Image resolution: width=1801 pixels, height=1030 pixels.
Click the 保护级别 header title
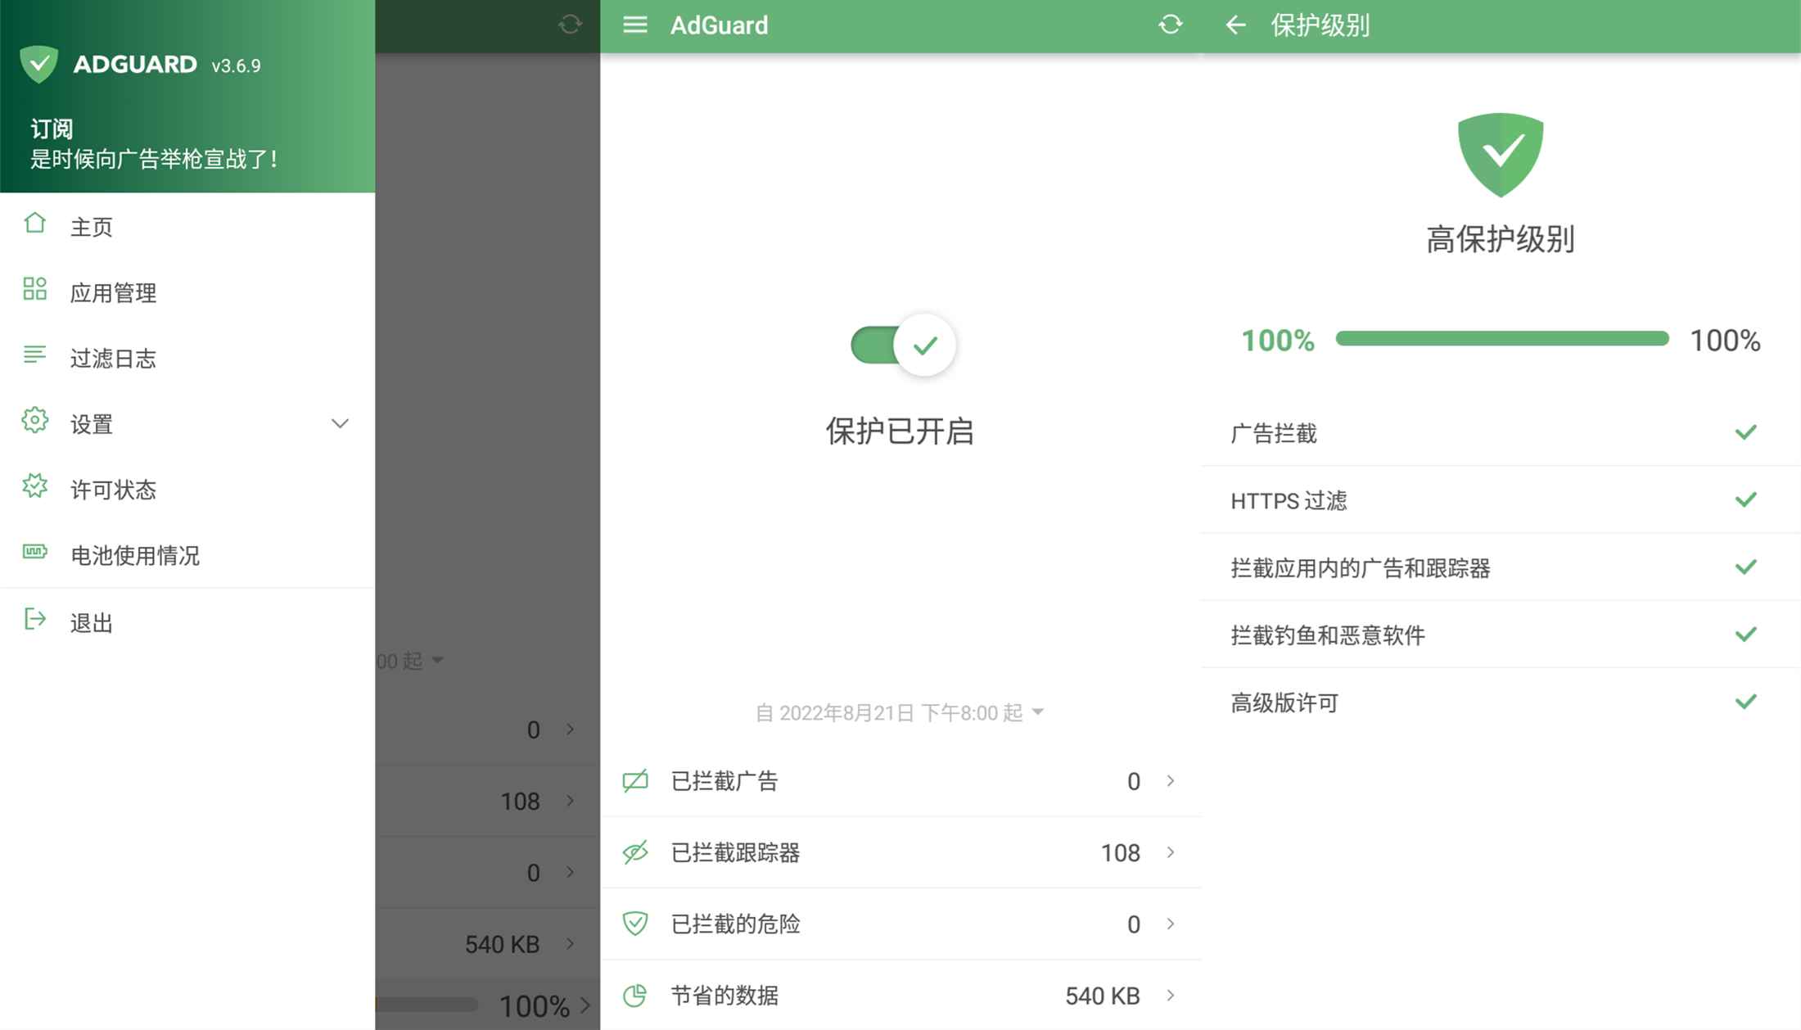[1320, 25]
